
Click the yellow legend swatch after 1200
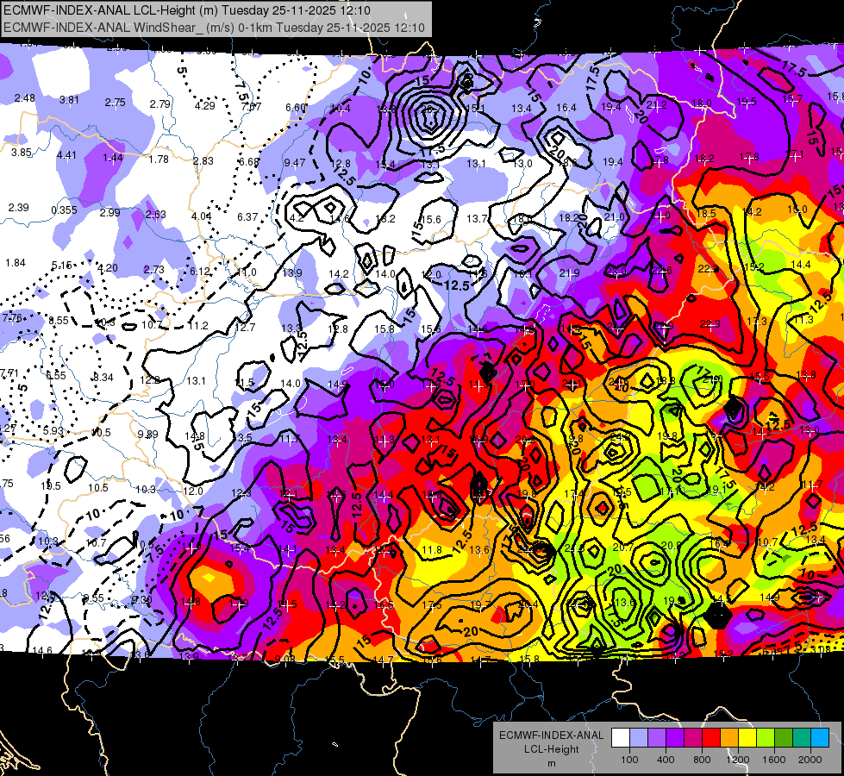pos(747,738)
